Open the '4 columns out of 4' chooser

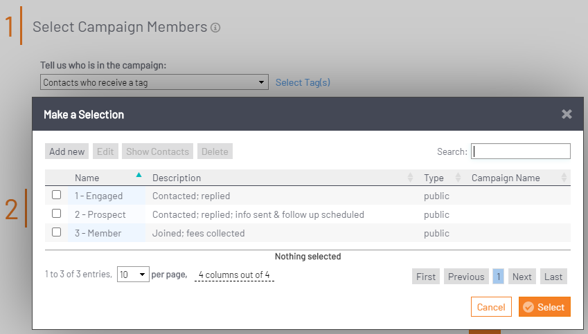(x=234, y=275)
